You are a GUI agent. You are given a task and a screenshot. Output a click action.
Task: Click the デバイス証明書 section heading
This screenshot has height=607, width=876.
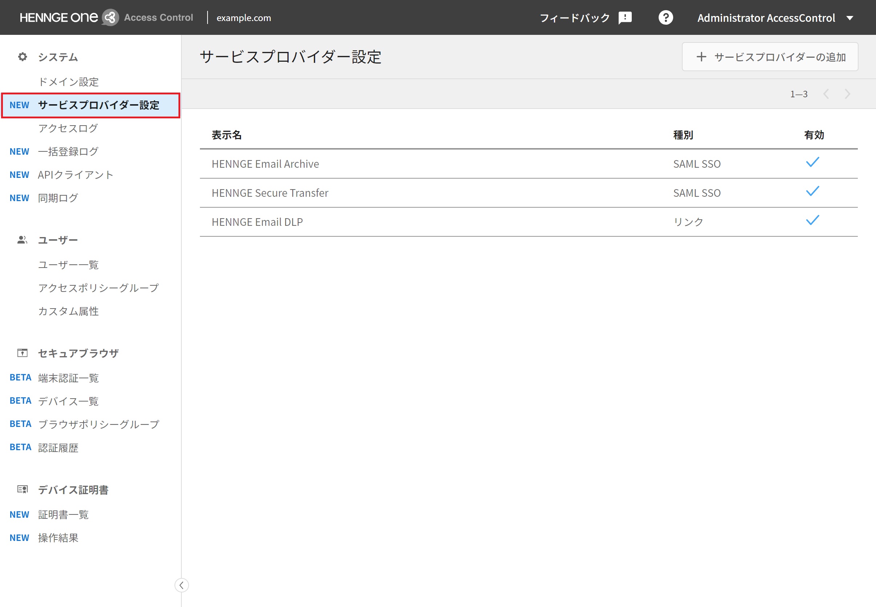(73, 489)
